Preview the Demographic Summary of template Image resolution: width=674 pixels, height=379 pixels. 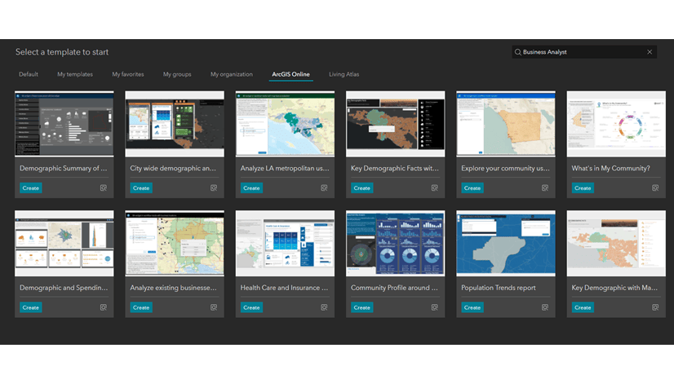point(103,188)
